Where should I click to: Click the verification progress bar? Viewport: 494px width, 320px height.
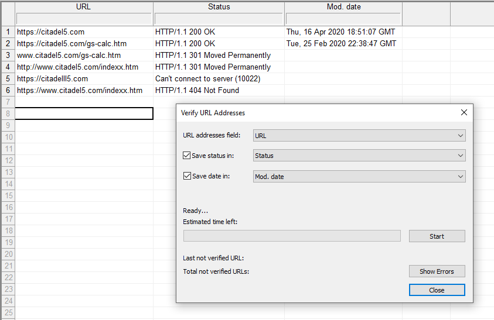[292, 236]
